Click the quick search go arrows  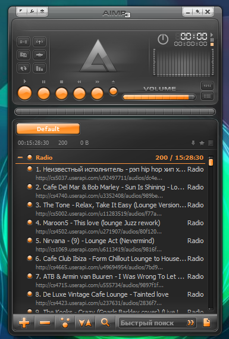click(190, 323)
